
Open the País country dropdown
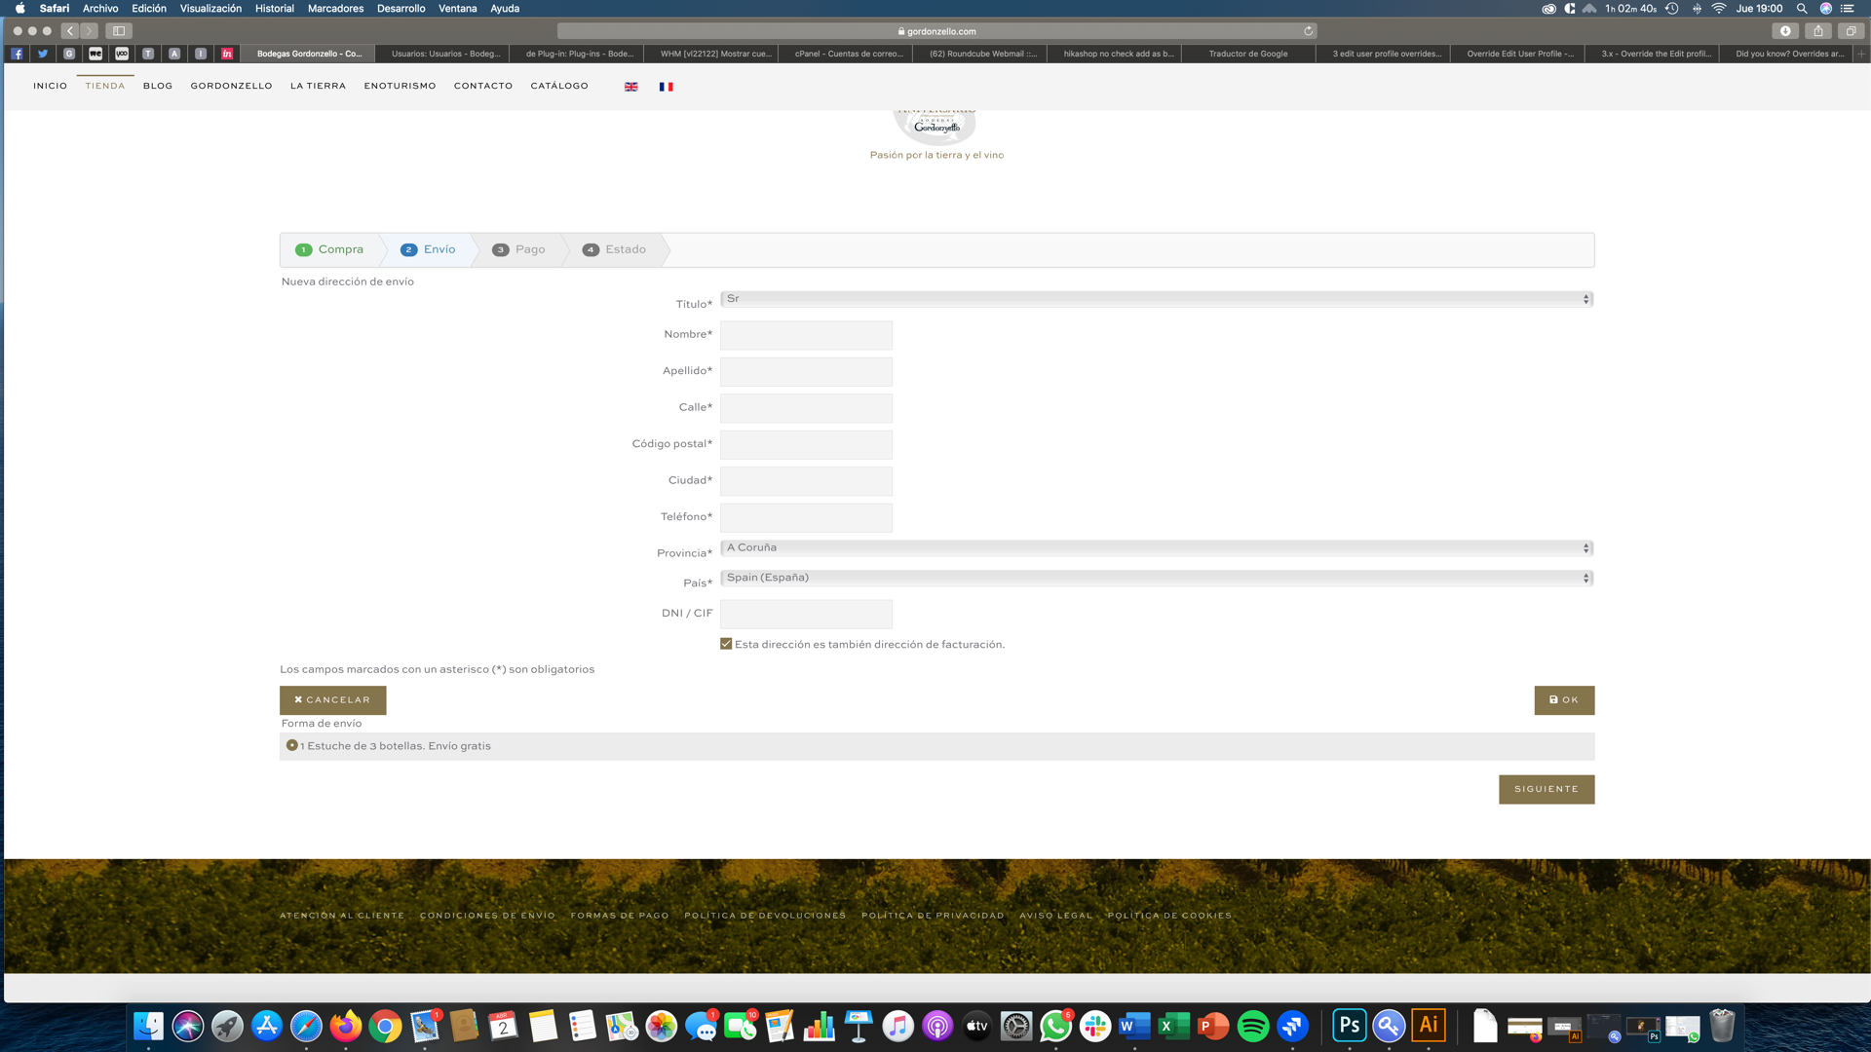pos(1156,578)
